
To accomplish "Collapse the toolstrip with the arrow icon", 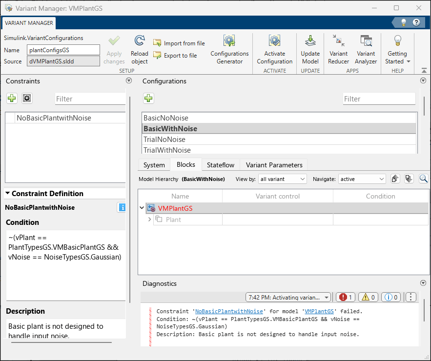I will click(x=424, y=71).
